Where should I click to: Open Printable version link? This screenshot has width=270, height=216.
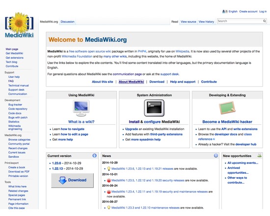click(x=18, y=176)
